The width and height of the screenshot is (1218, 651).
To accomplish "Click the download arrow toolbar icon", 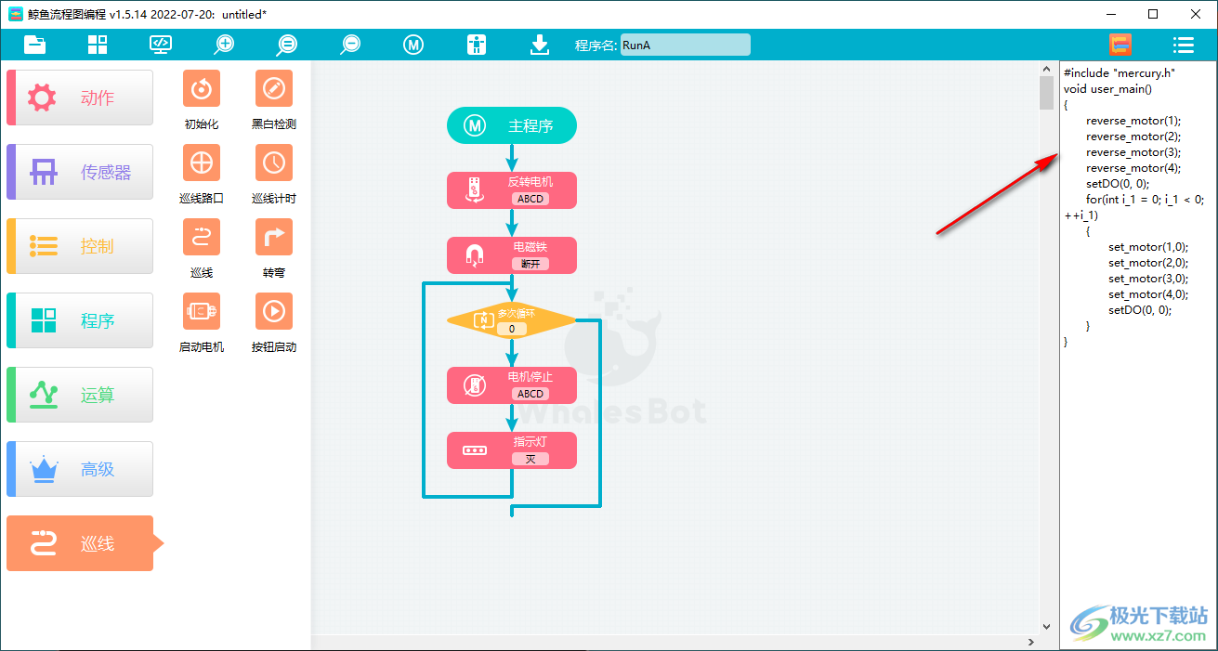I will pyautogui.click(x=540, y=45).
